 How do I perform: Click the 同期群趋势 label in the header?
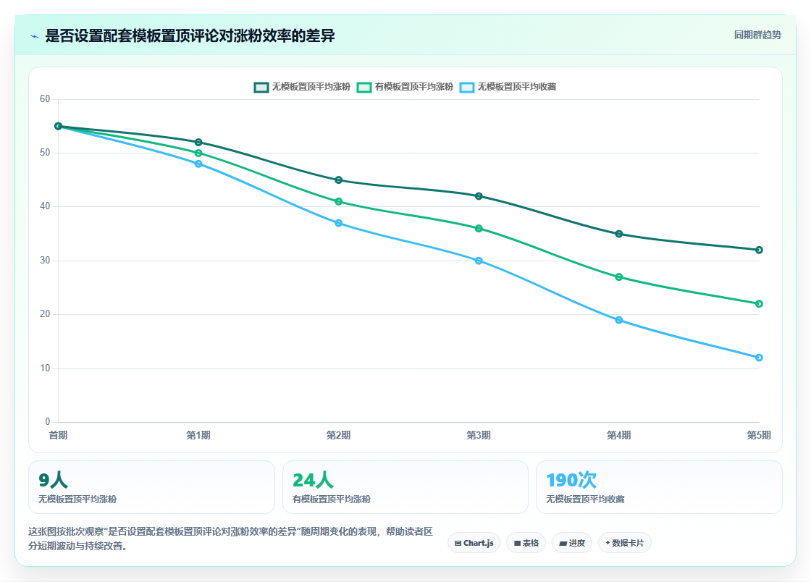(x=757, y=35)
